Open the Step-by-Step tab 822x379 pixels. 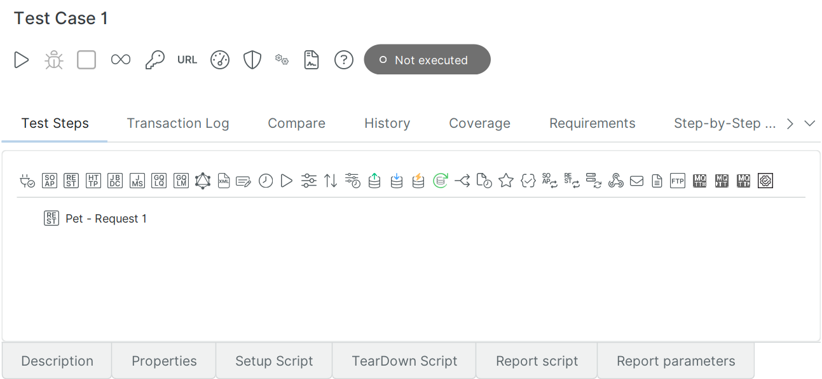[x=725, y=123]
